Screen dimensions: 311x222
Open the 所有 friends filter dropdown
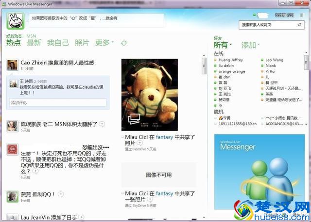point(223,45)
